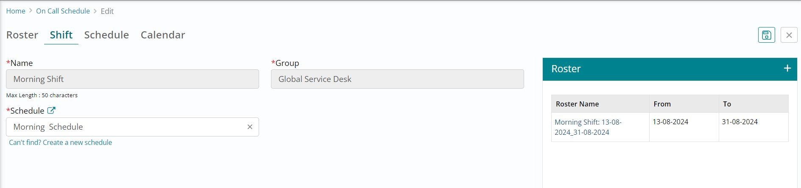The image size is (801, 188).
Task: Clear the Morning Schedule selection
Action: (x=250, y=127)
